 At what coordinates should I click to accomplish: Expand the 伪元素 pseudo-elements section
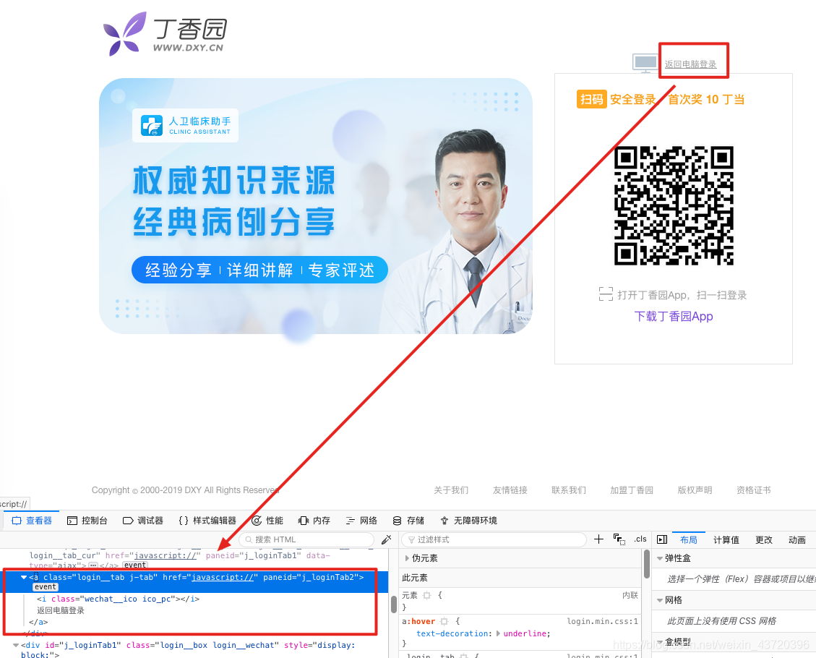pyautogui.click(x=407, y=558)
